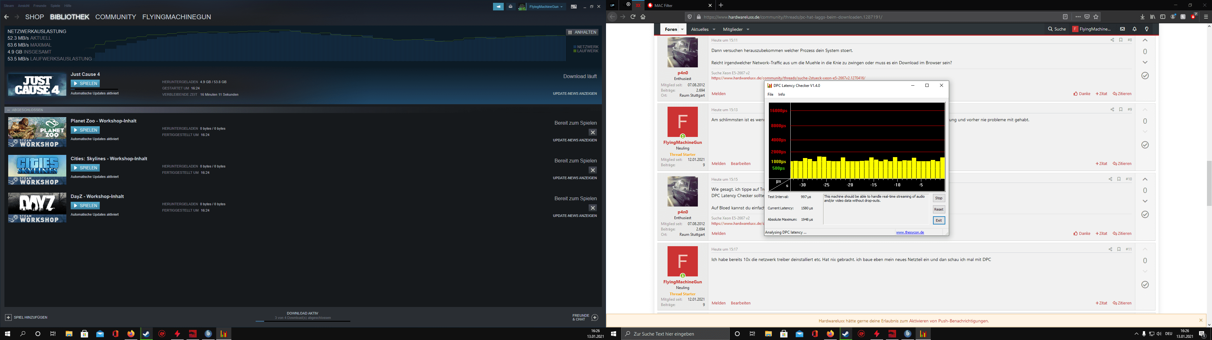This screenshot has height=340, width=1212.
Task: Open Hardwareluxx notifications bell icon
Action: (1134, 29)
